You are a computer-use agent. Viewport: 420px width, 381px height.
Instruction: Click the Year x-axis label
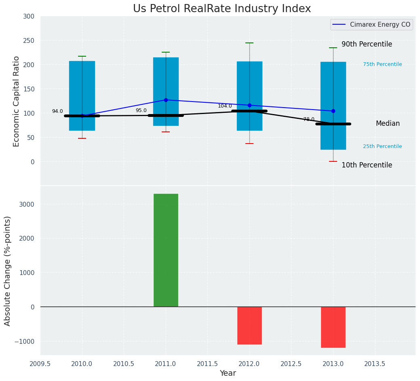click(x=228, y=373)
